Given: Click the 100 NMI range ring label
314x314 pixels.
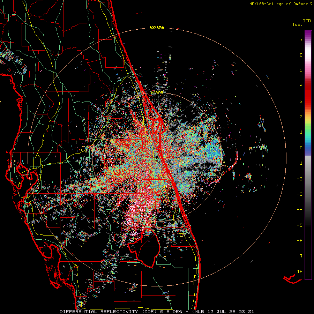Looking at the screenshot, I should click(157, 28).
